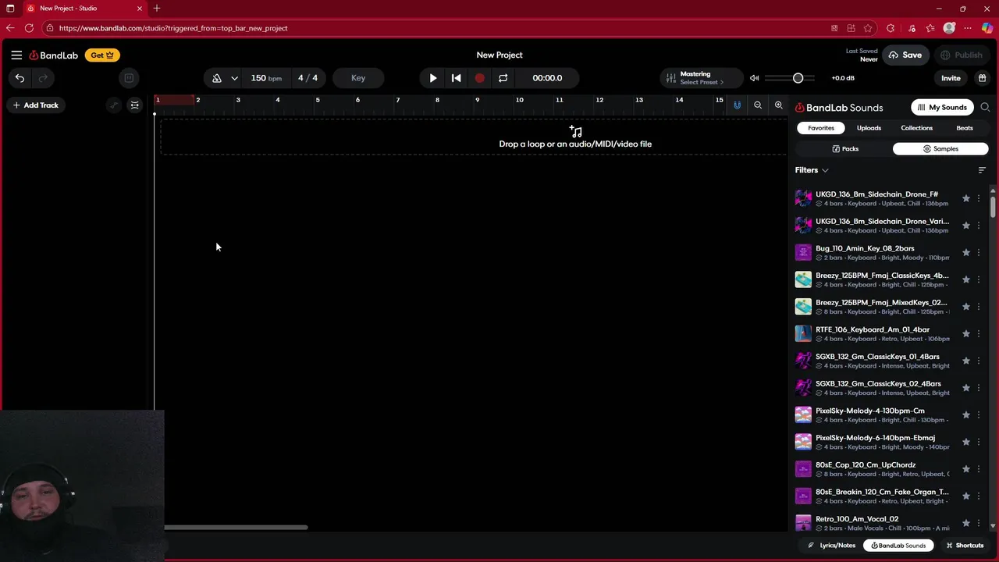Image resolution: width=999 pixels, height=562 pixels.
Task: Open the sort options icon
Action: 982,170
